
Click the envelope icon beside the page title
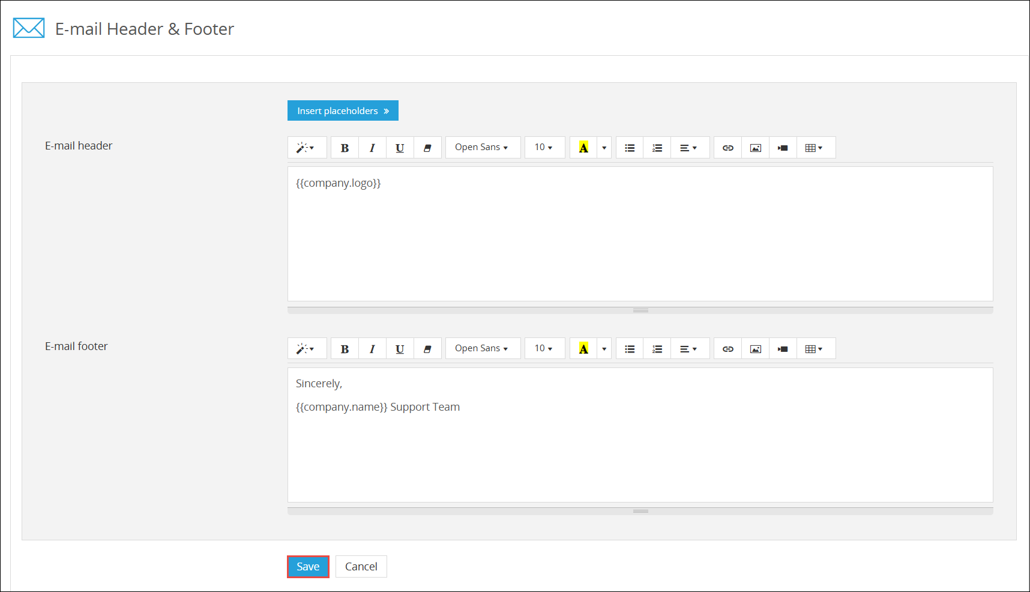coord(29,28)
